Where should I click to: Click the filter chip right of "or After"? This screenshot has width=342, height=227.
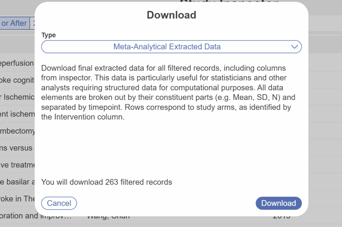(x=32, y=23)
